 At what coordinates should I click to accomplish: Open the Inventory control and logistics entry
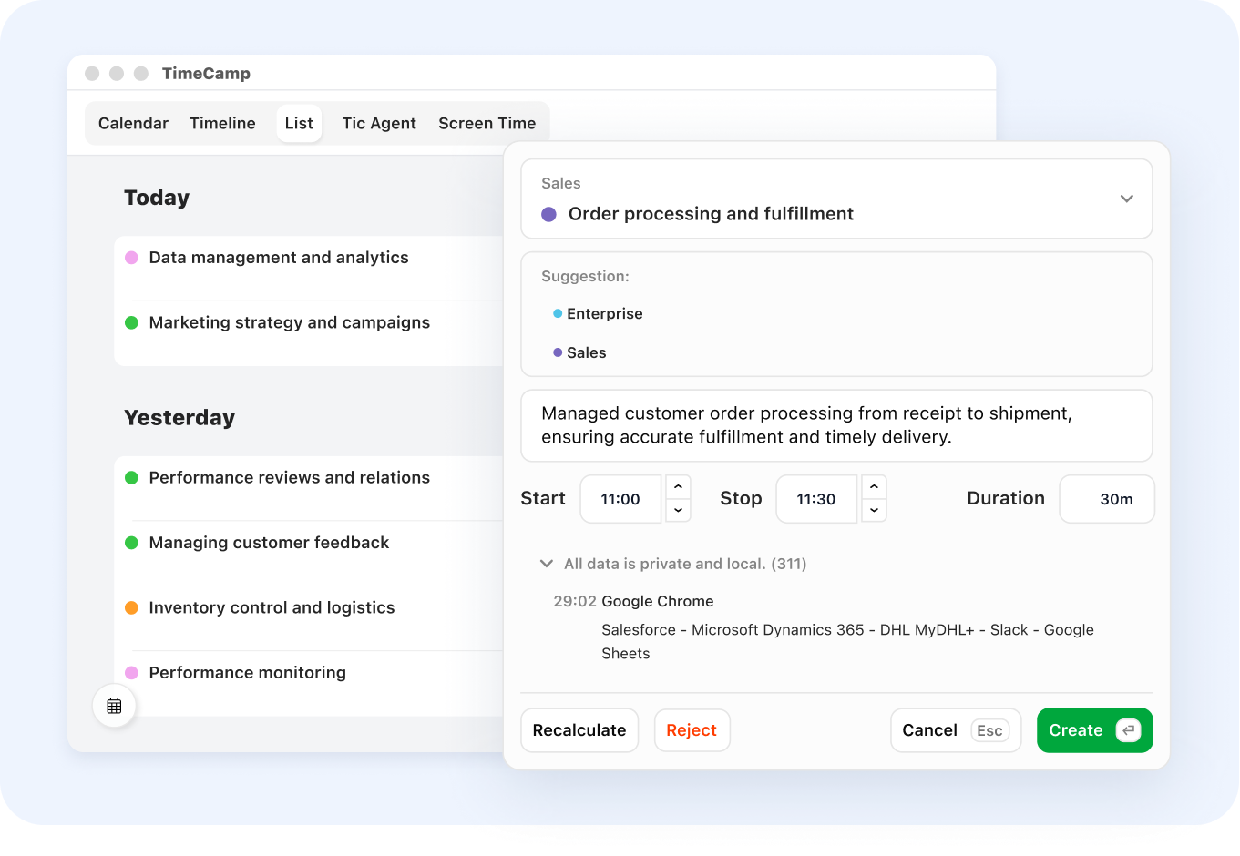pos(272,607)
